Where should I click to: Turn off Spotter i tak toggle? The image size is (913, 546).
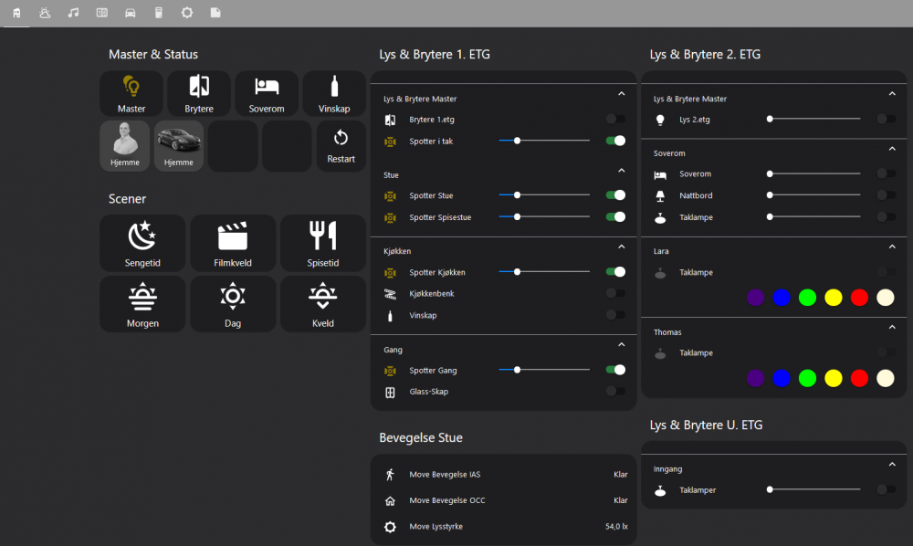[616, 141]
